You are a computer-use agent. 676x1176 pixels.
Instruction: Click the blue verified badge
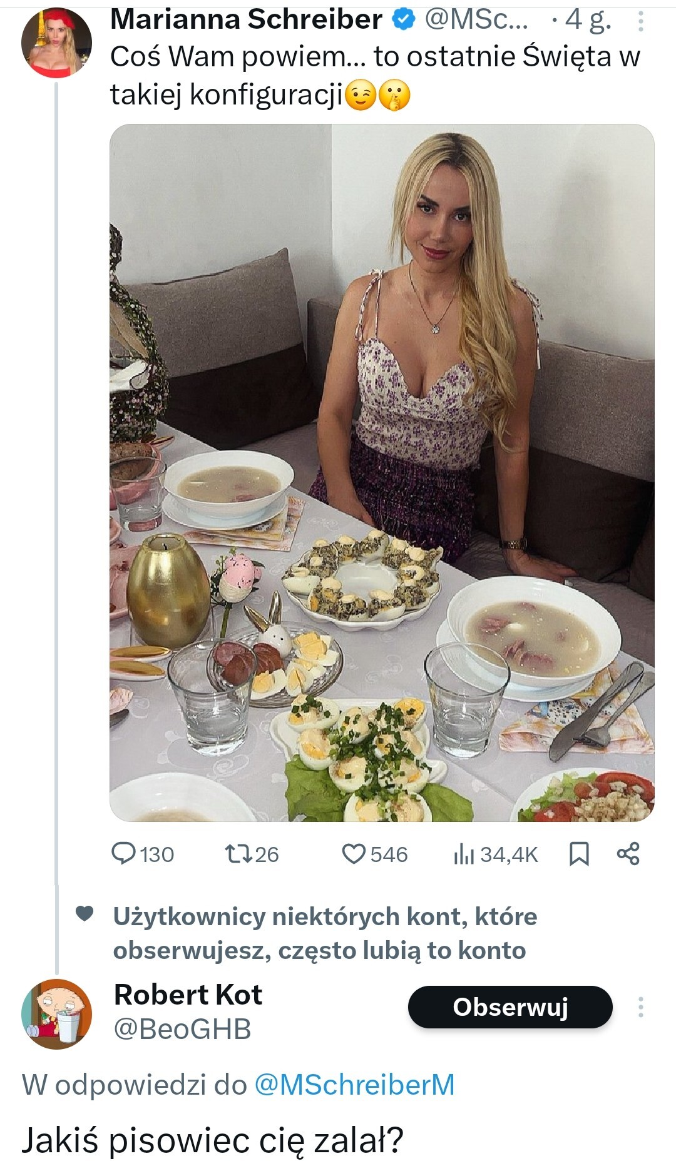(x=404, y=20)
